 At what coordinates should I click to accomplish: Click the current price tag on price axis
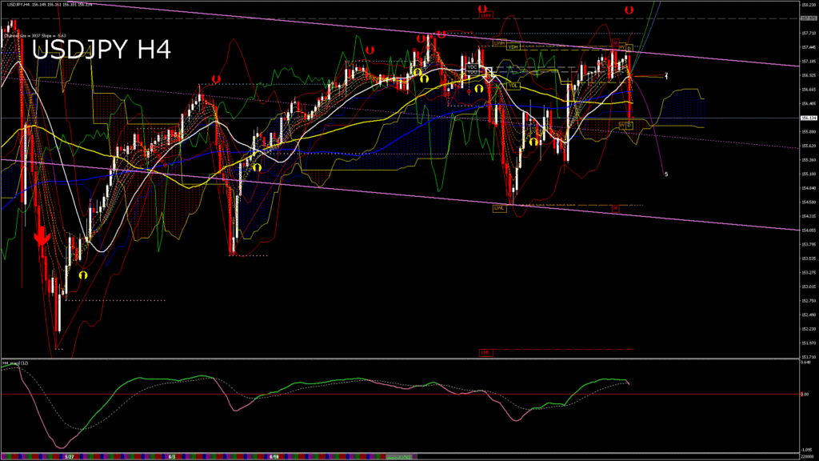808,118
